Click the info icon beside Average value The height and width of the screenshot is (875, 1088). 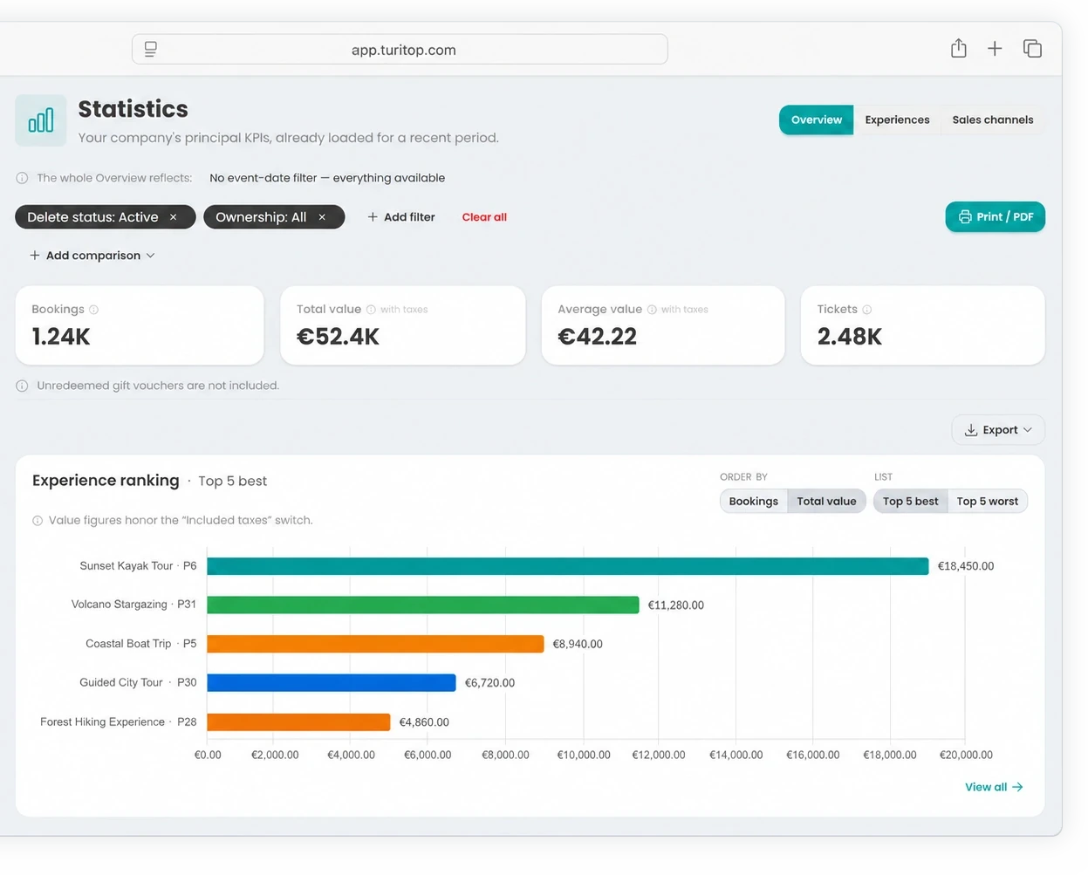coord(652,310)
